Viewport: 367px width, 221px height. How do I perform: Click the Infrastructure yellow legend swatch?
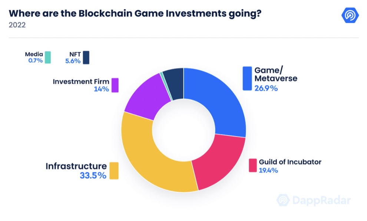pyautogui.click(x=114, y=171)
